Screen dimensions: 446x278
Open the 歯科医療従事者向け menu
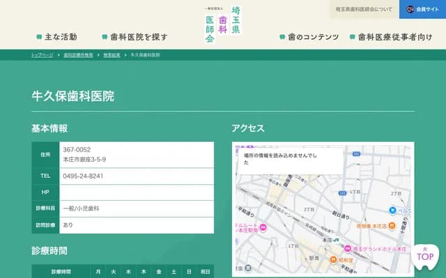tap(391, 37)
